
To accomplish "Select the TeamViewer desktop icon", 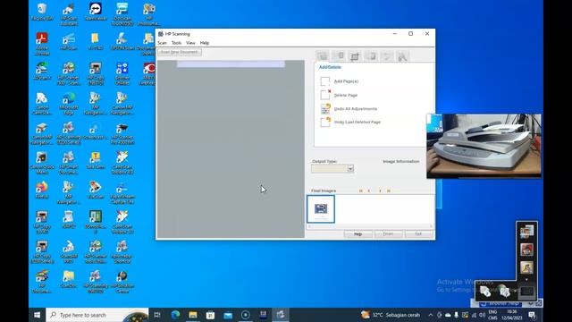I will pyautogui.click(x=96, y=12).
